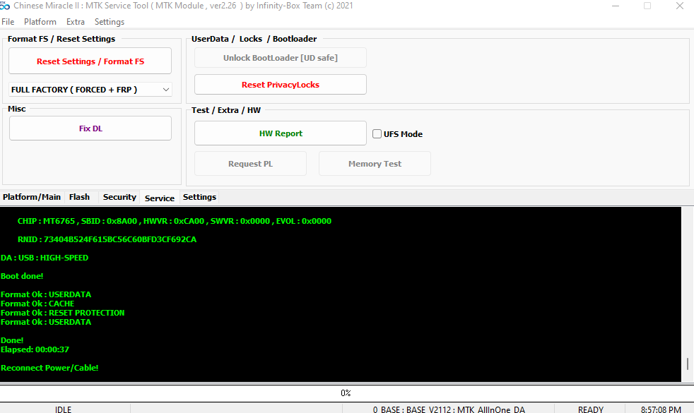The image size is (694, 413).
Task: Open the Extra menu
Action: 75,22
